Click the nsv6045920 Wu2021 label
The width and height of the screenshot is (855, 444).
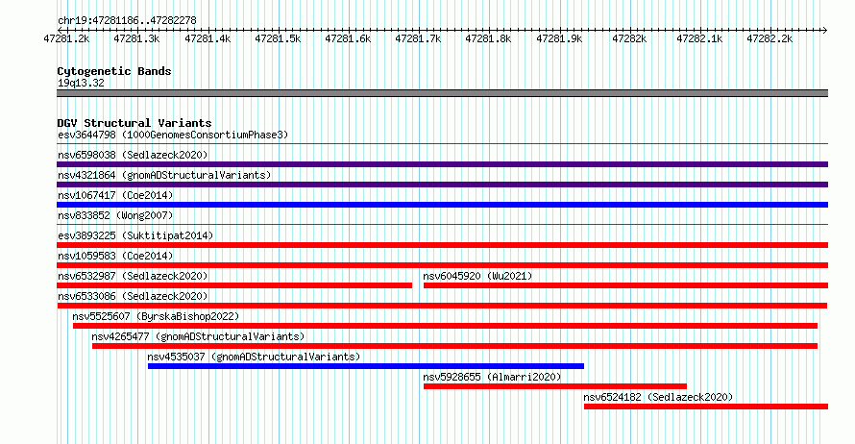pyautogui.click(x=477, y=276)
